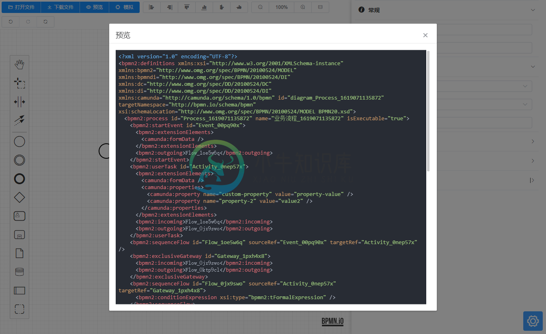Viewport: 546px width, 334px height.
Task: Click the conditionExpression tFormalExpression line
Action: (235, 298)
